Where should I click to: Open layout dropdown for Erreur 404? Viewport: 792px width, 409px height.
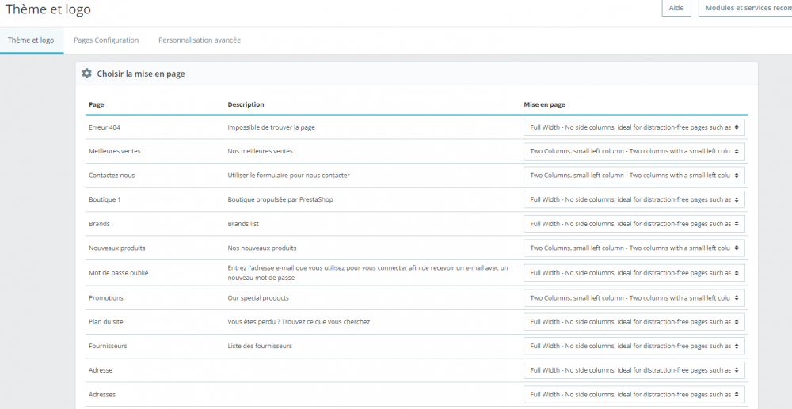tap(634, 127)
